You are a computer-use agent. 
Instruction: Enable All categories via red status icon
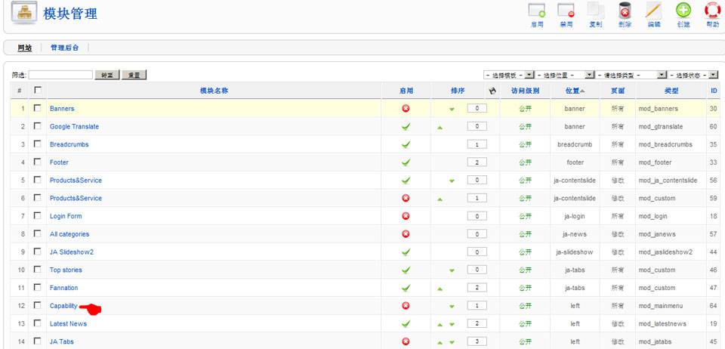(406, 234)
